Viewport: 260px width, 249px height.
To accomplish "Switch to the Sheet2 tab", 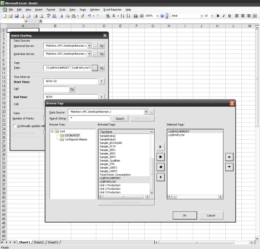I will 39,242.
